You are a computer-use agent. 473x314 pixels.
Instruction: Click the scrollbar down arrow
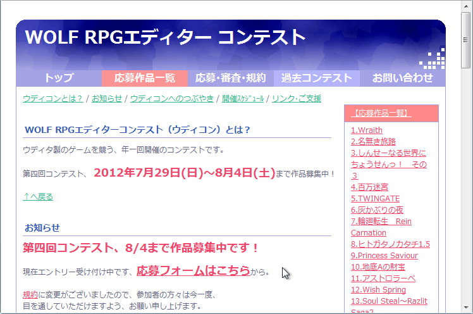[x=466, y=308]
